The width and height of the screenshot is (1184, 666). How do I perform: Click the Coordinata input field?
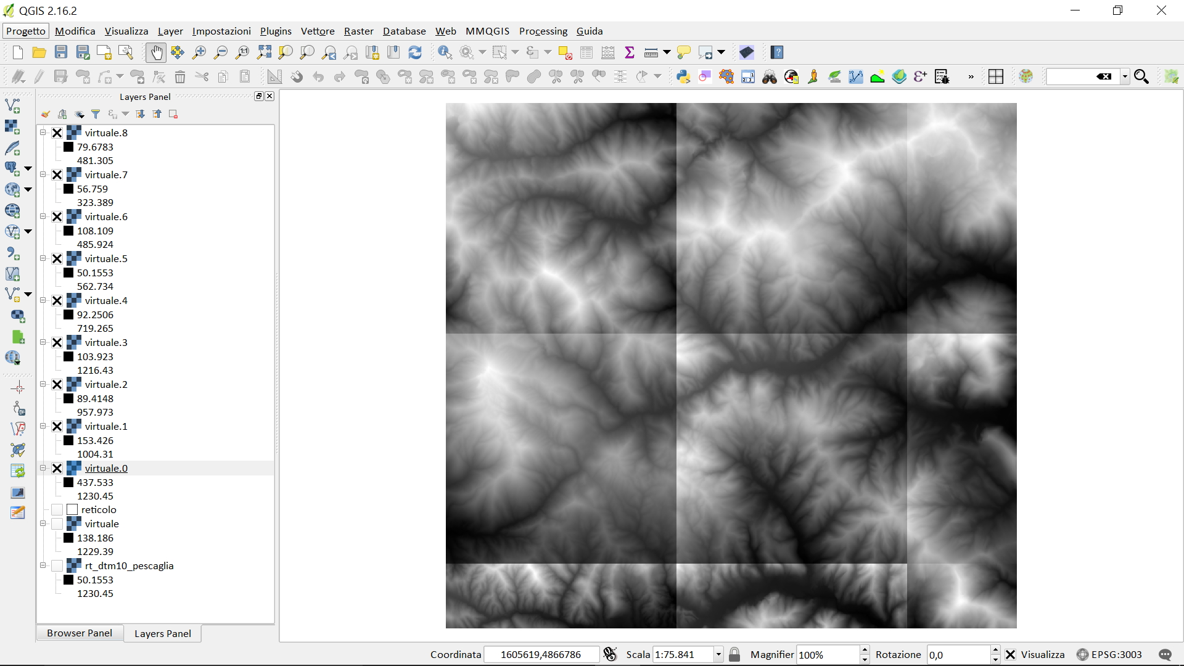pos(541,655)
